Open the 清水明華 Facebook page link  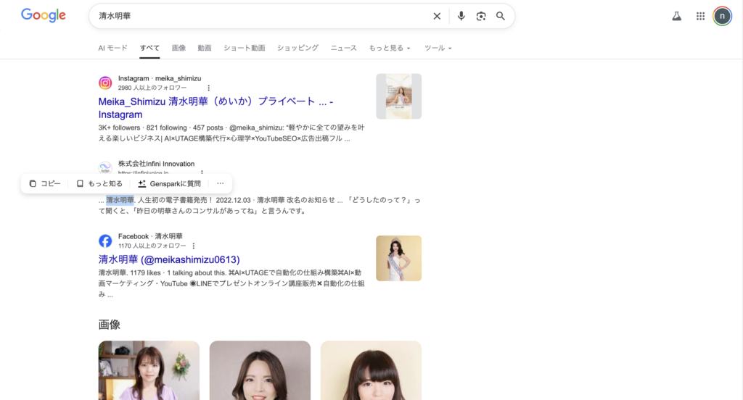pyautogui.click(x=169, y=259)
